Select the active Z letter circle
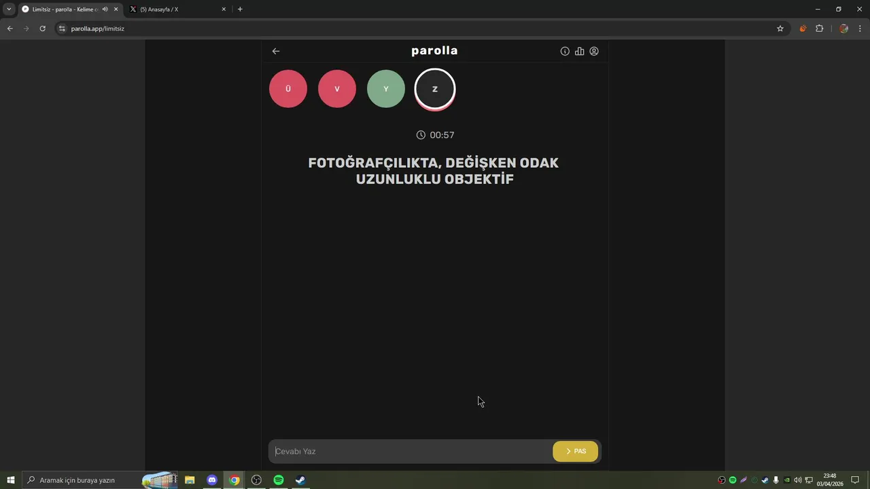Viewport: 870px width, 489px height. (x=435, y=89)
